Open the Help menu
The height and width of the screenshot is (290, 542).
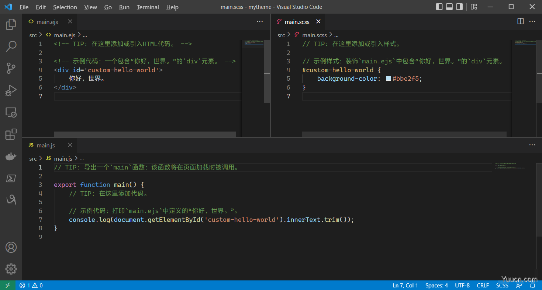[x=172, y=7]
